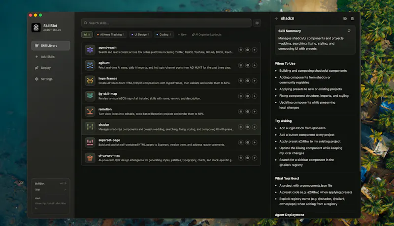Click the remotion skill icon
This screenshot has width=394, height=226.
pos(90,112)
